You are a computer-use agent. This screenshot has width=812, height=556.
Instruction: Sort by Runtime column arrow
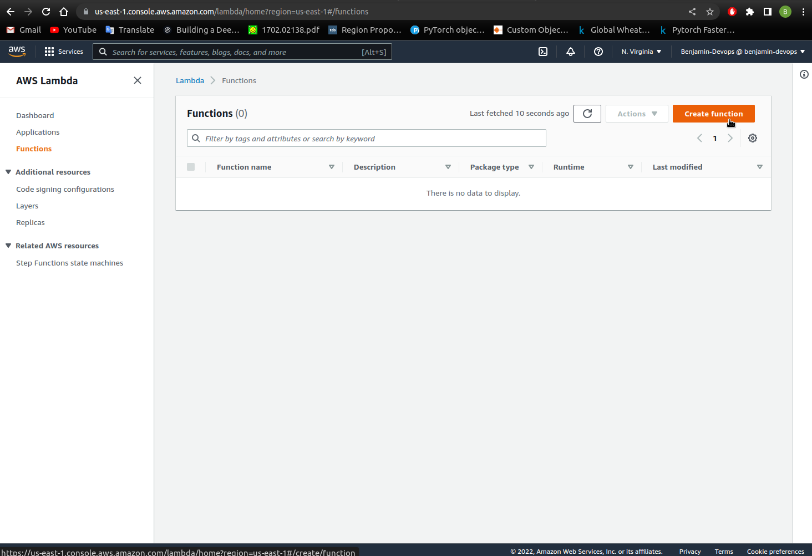(x=631, y=167)
